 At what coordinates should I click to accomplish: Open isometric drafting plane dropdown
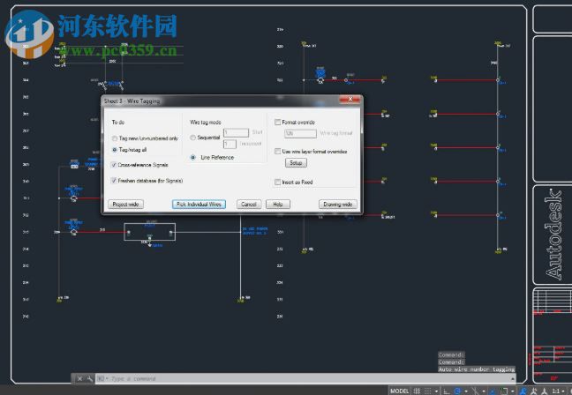click(x=484, y=391)
